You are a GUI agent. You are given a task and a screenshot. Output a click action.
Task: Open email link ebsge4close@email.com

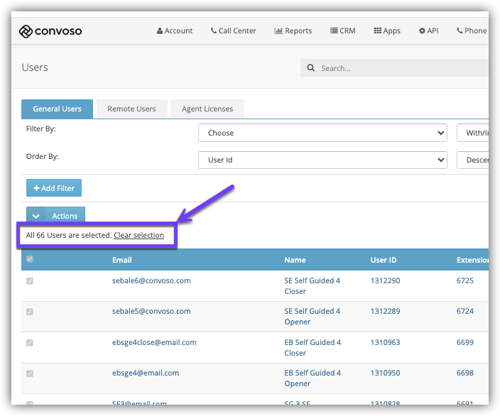pos(154,342)
